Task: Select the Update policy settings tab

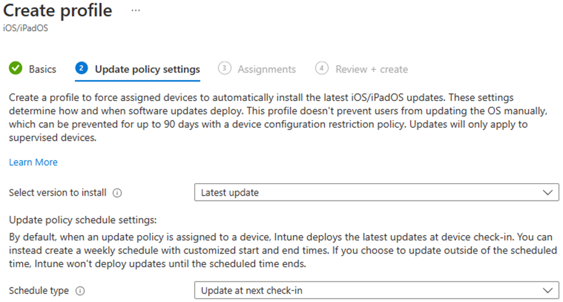Action: 147,69
